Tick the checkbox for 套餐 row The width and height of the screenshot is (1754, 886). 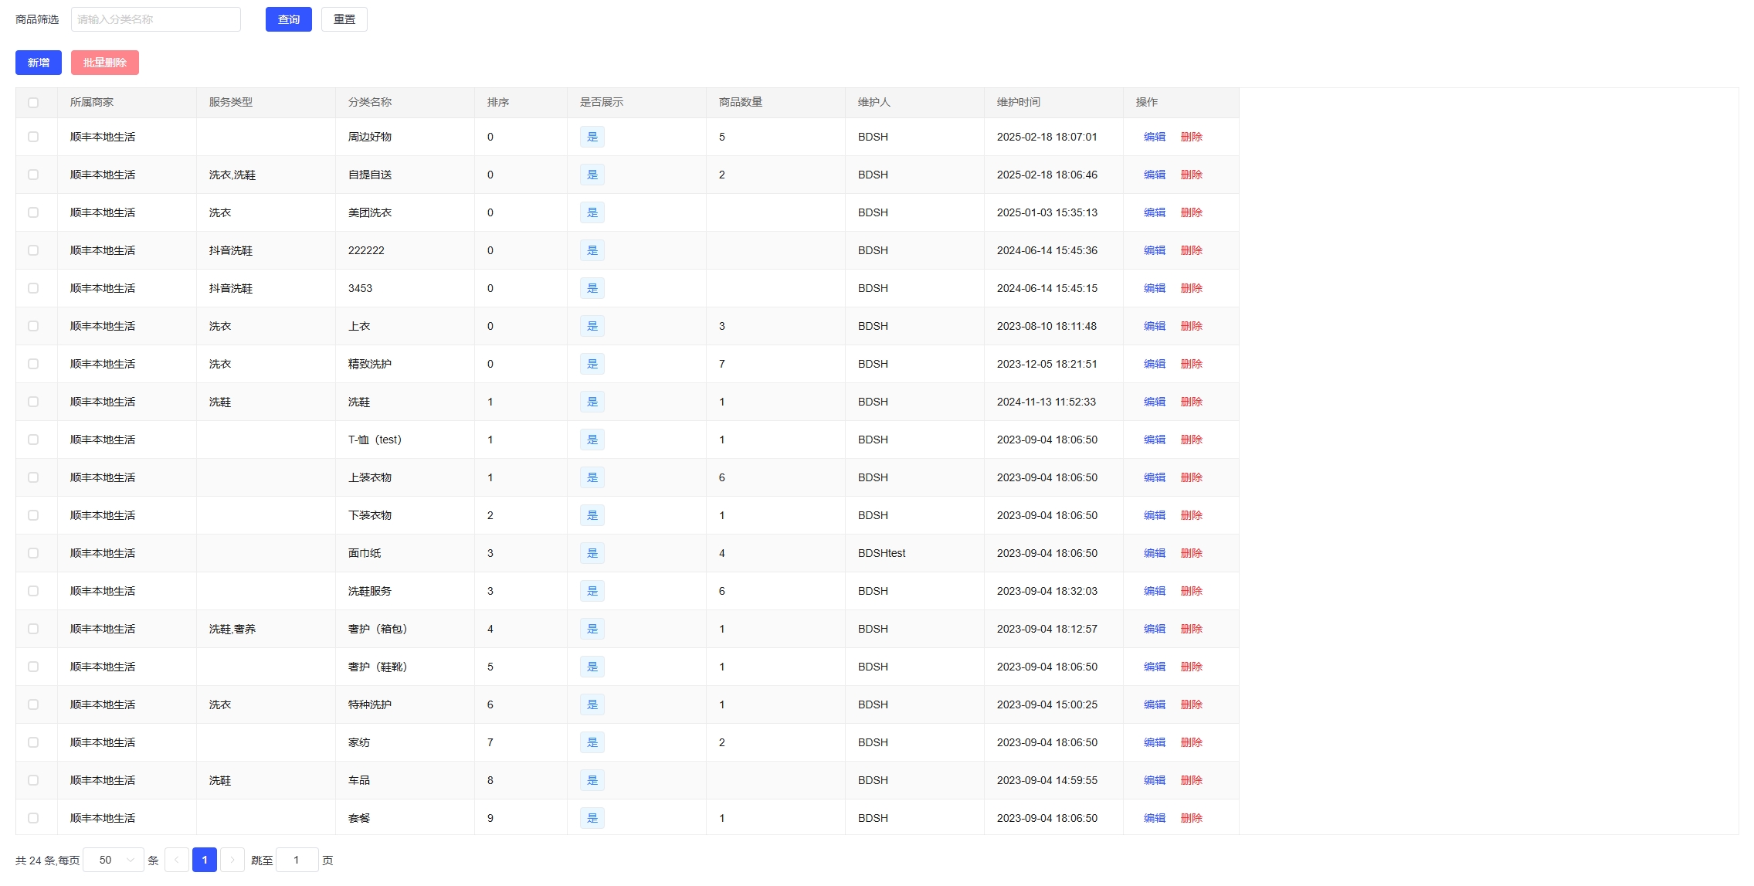[x=33, y=818]
